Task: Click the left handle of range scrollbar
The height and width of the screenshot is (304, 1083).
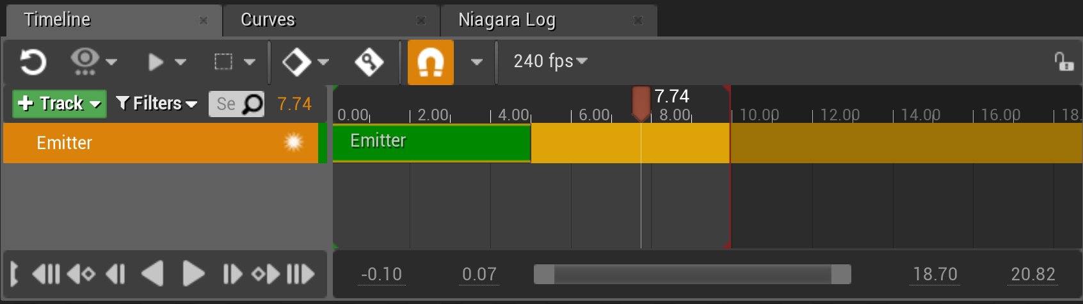Action: [544, 274]
